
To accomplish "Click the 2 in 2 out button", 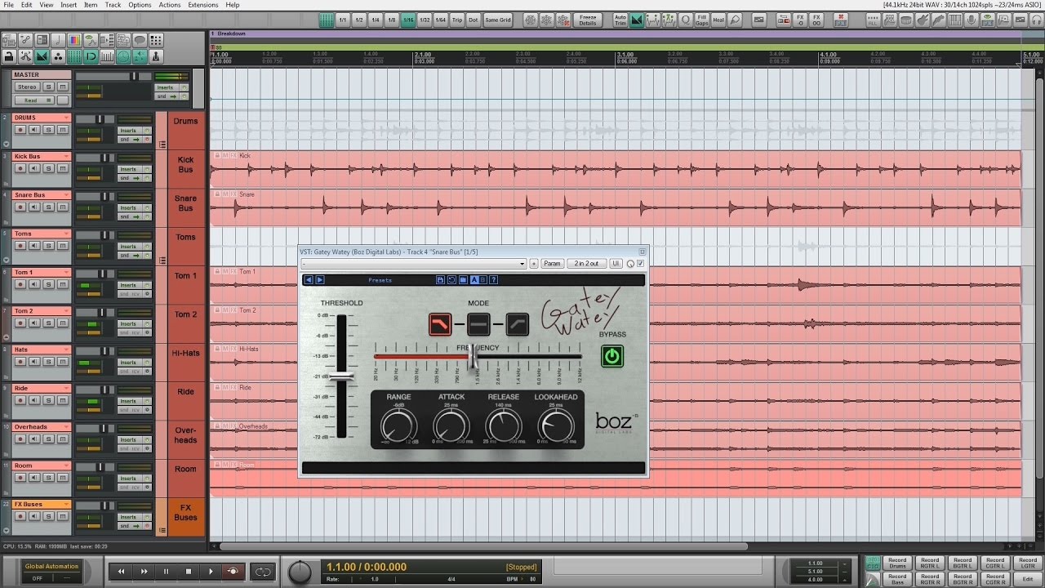I will pyautogui.click(x=586, y=264).
